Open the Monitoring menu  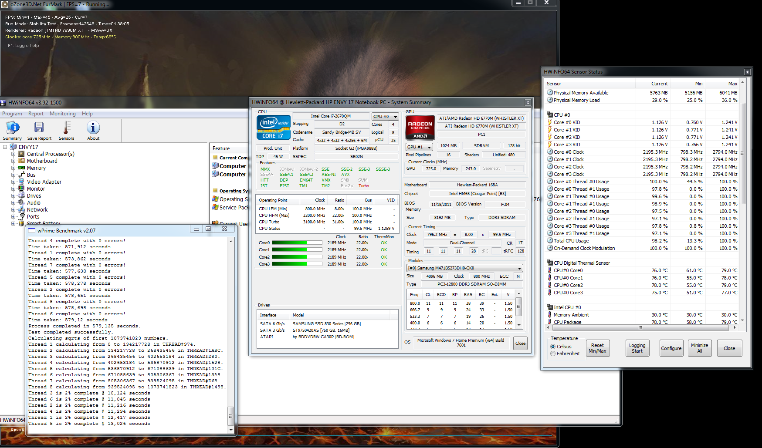pyautogui.click(x=62, y=114)
